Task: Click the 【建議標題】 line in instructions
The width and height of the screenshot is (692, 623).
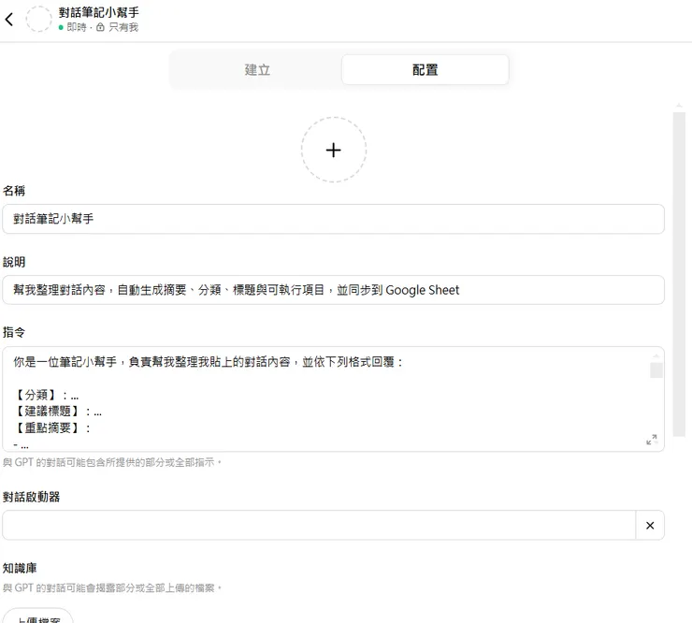Action: click(x=58, y=412)
